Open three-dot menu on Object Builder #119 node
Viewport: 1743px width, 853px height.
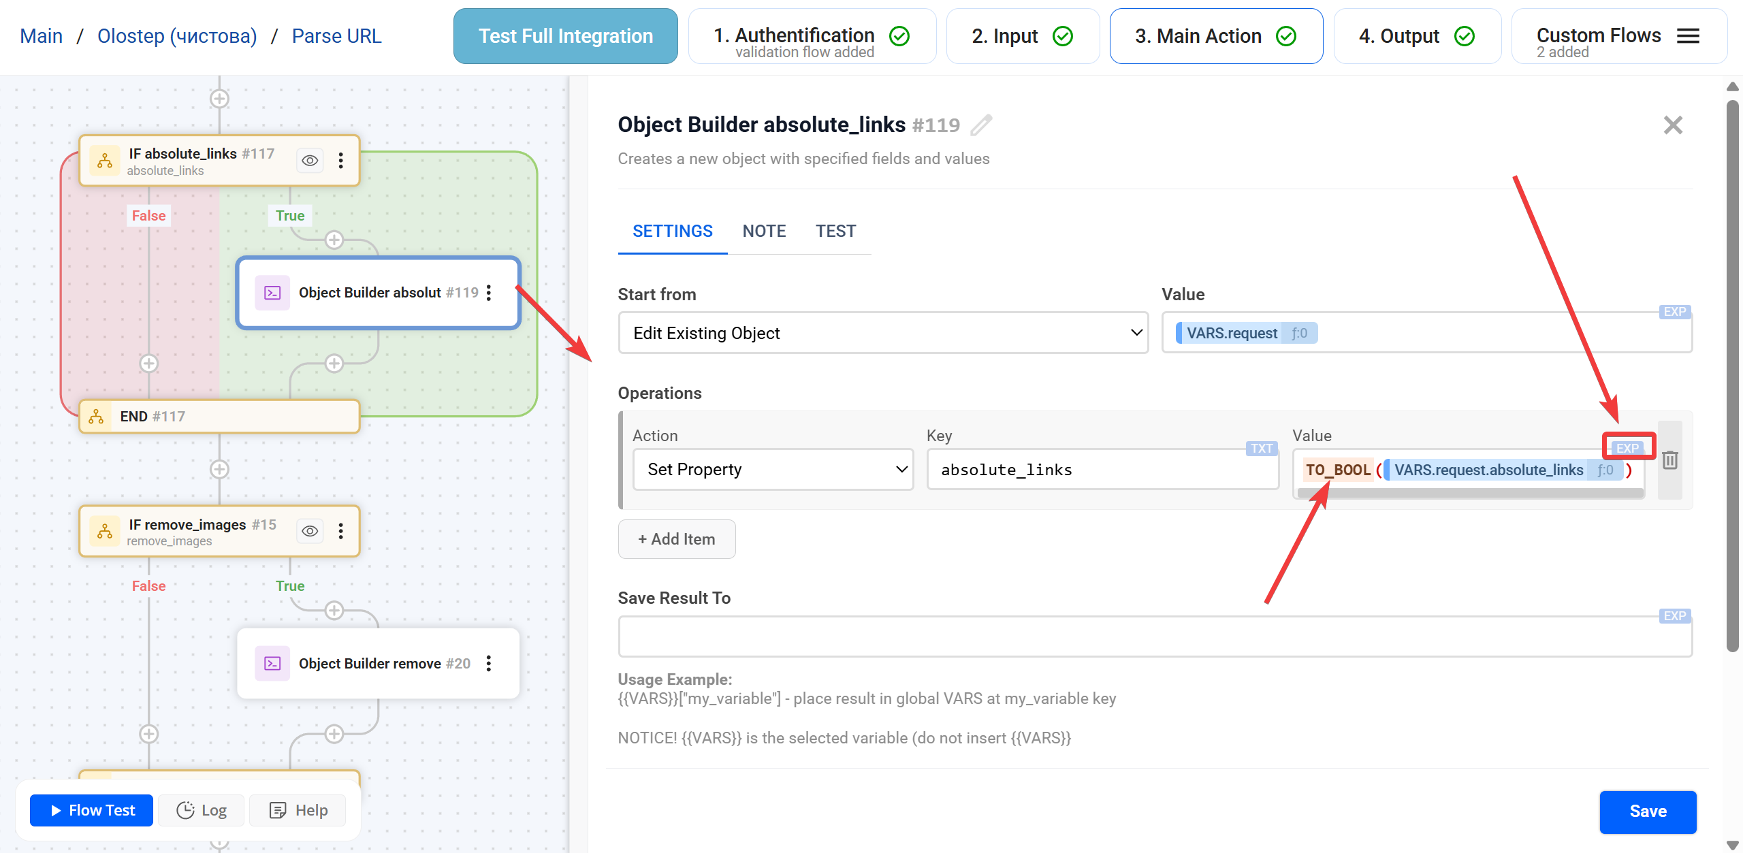point(489,293)
